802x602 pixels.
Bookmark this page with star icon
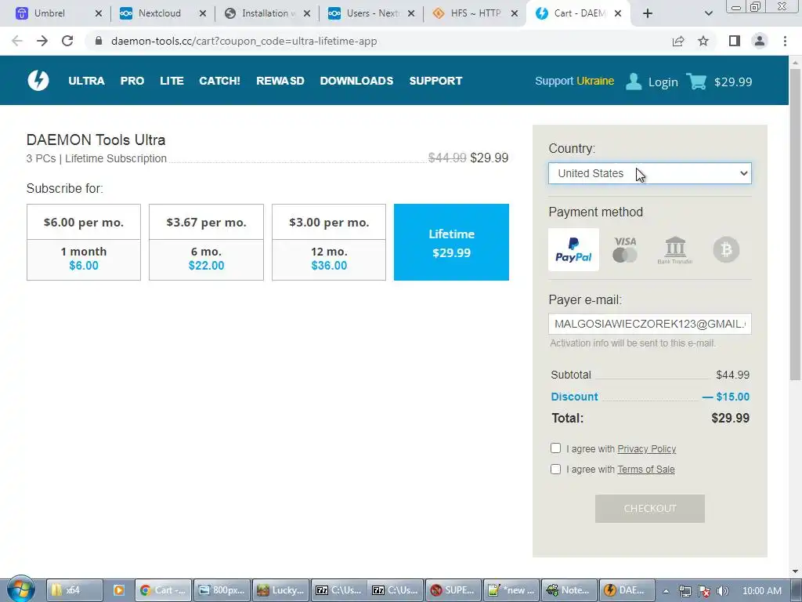point(703,41)
